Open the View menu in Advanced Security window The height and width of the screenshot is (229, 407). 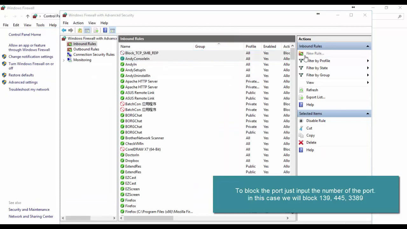pos(92,23)
